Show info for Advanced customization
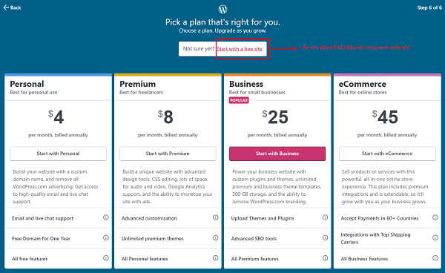Image resolution: width=445 pixels, height=273 pixels. [x=215, y=217]
